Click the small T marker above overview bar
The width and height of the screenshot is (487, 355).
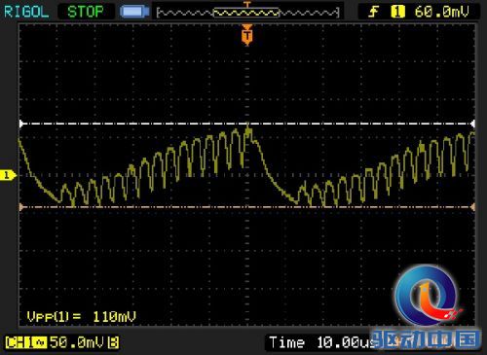(247, 4)
